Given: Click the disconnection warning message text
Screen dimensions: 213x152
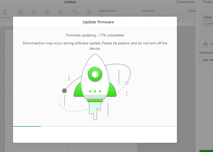Looking at the screenshot, I should click(95, 46).
